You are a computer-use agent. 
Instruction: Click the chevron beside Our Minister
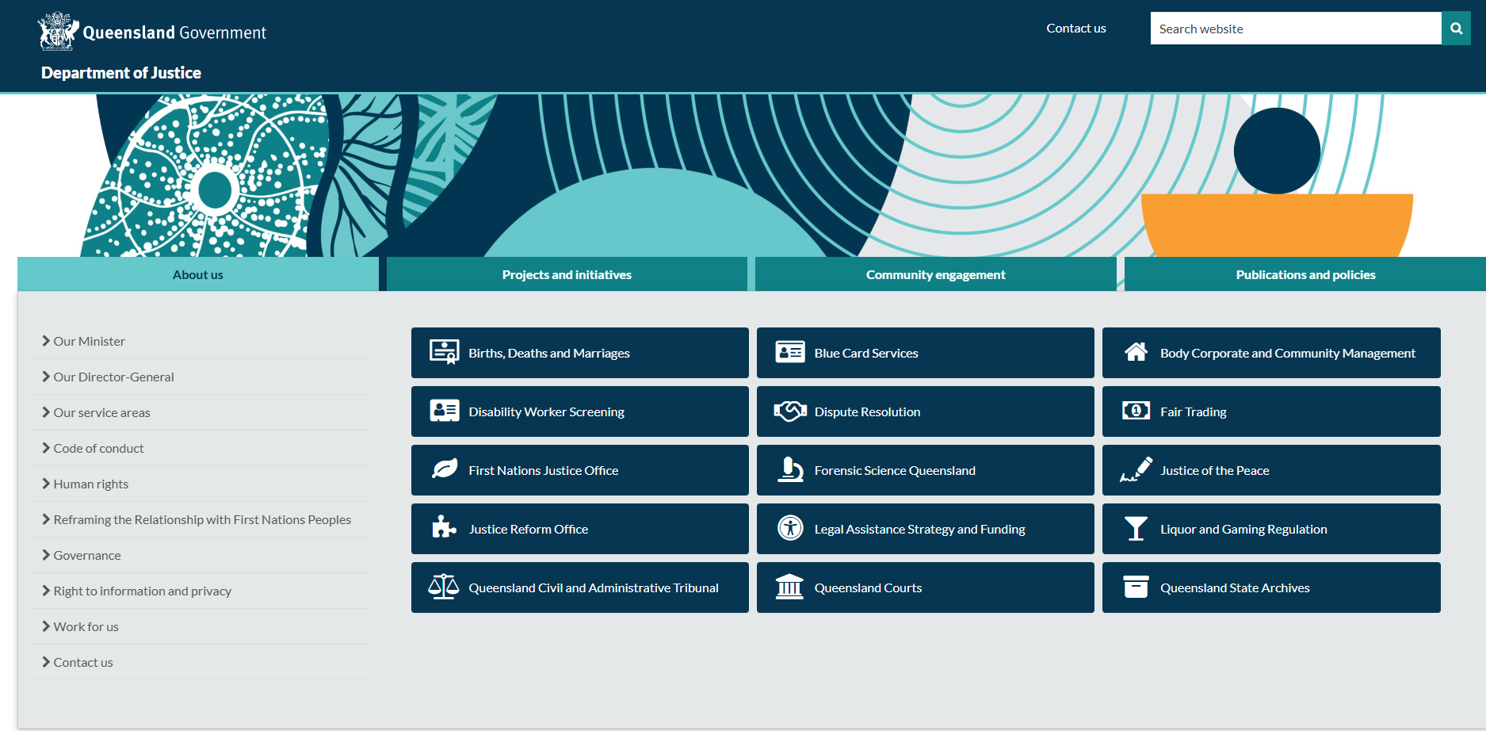pyautogui.click(x=46, y=341)
